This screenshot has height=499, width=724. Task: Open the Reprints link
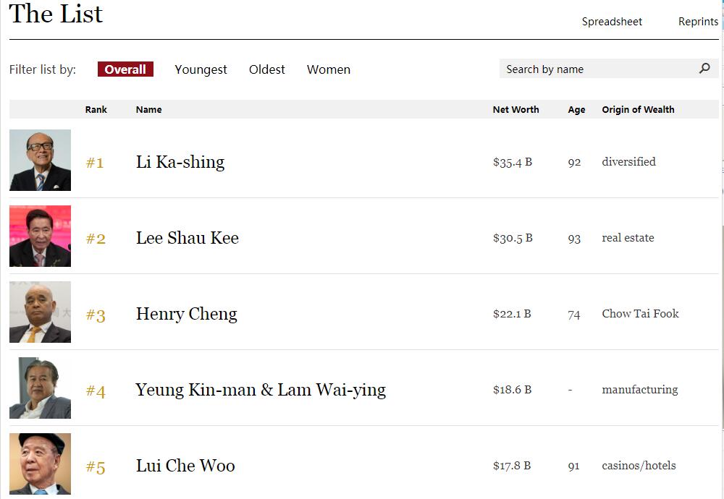pyautogui.click(x=698, y=22)
